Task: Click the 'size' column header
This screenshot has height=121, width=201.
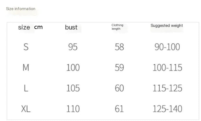Action: point(24,28)
